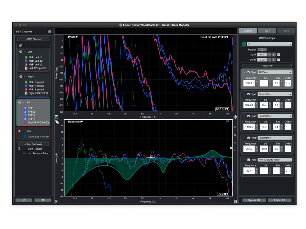
Task: Open the All Pass filter Type dropdown
Action: tap(275, 72)
